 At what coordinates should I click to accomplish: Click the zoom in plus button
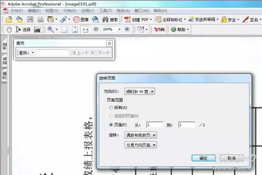(127, 29)
